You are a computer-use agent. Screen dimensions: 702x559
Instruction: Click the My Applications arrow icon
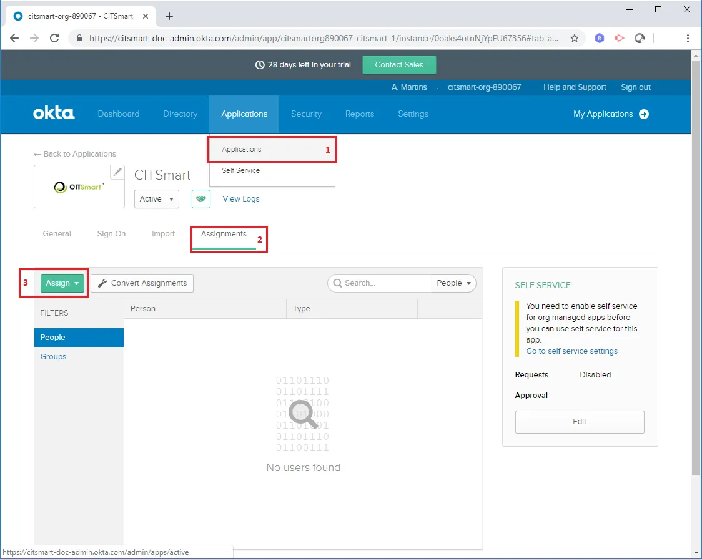coord(644,114)
